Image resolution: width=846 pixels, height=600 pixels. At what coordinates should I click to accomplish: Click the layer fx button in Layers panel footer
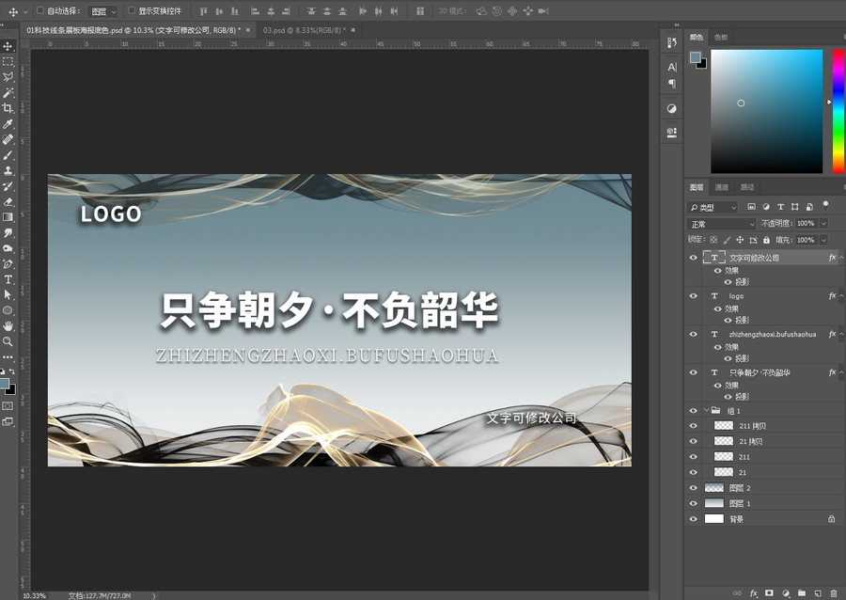[754, 593]
